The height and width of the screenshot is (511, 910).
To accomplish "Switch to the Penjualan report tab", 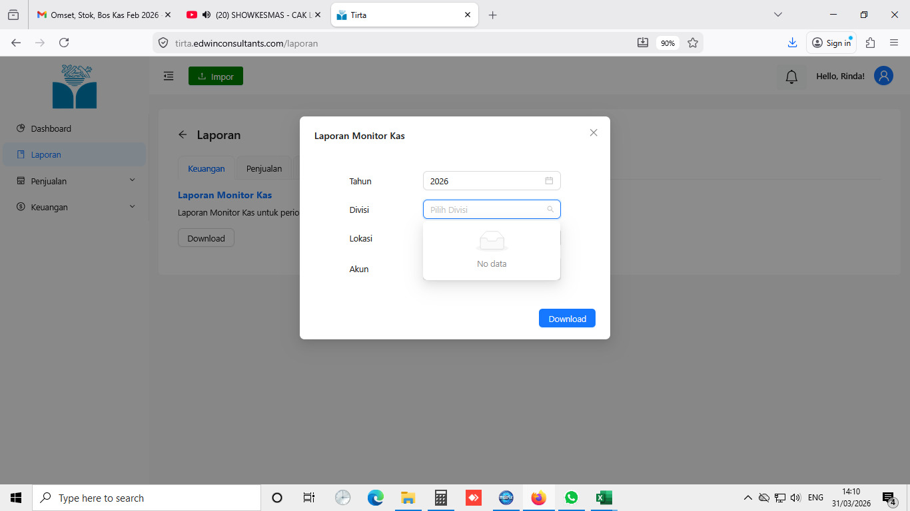I will pos(264,168).
